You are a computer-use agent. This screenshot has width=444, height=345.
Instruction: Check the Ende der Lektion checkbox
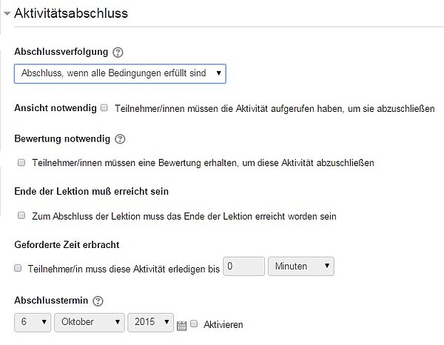click(x=21, y=216)
